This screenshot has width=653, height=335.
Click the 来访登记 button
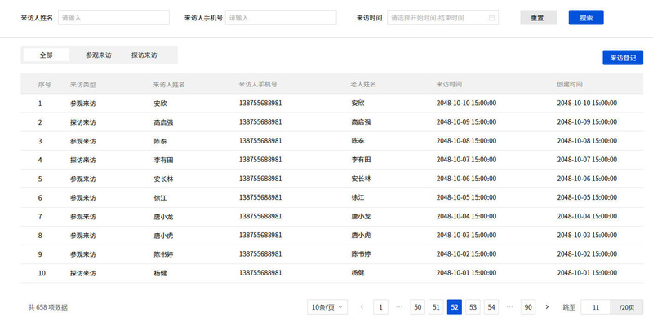[623, 58]
